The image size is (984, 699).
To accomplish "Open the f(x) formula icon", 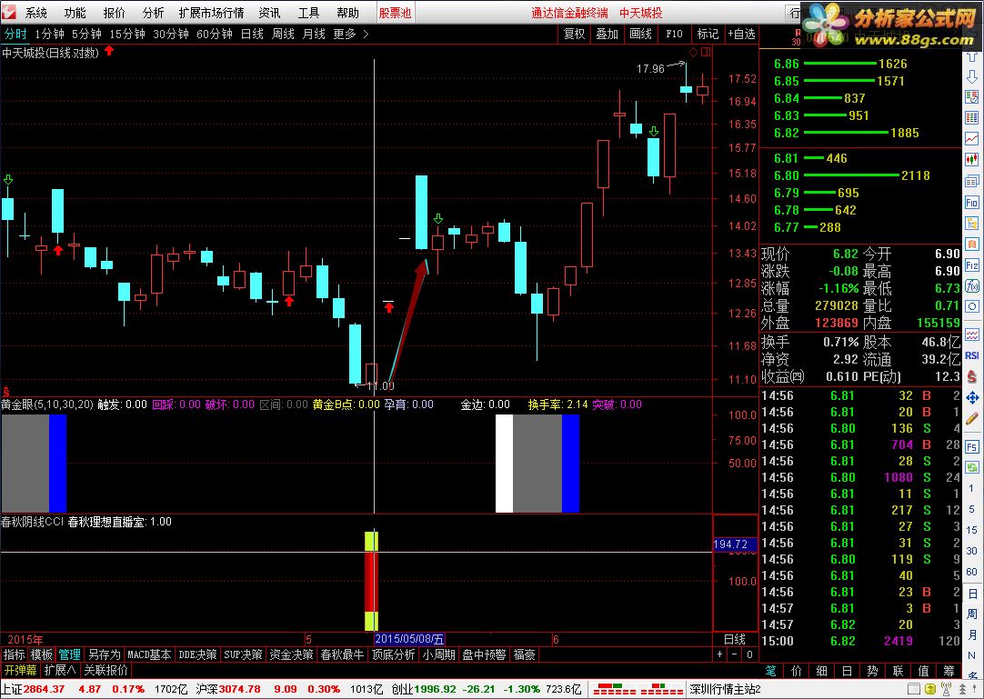I will pyautogui.click(x=972, y=286).
